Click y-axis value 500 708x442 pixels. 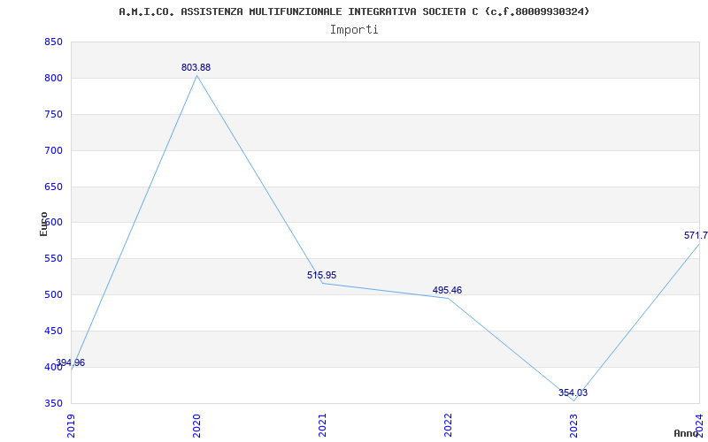click(53, 295)
